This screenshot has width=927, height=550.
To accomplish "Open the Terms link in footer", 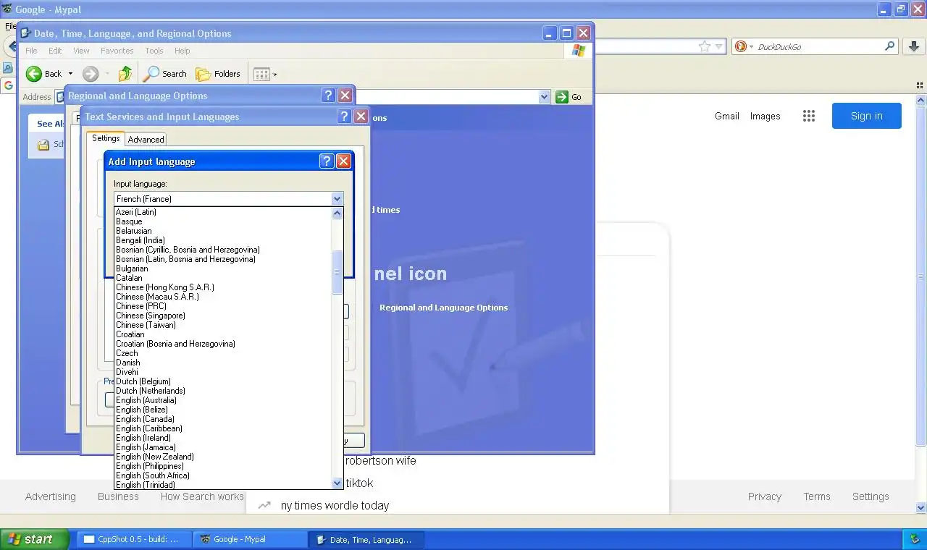I will 817,496.
